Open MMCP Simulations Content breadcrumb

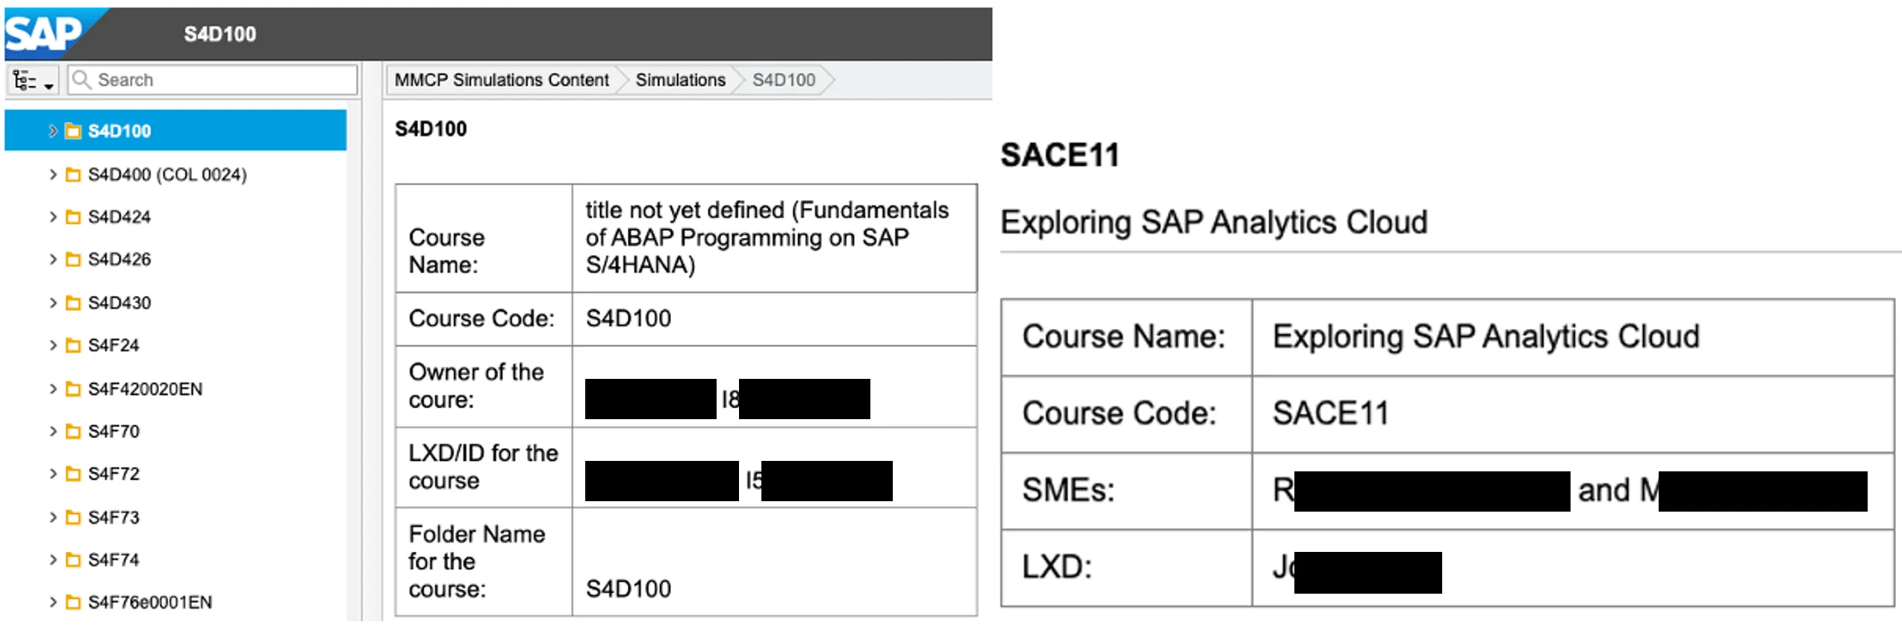coord(501,80)
